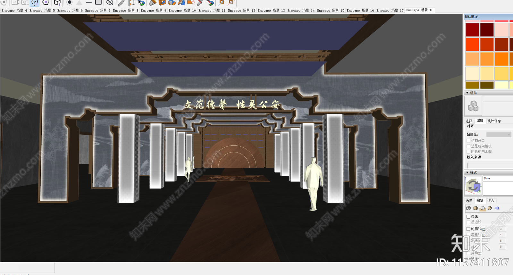Select the square rectangle tool icon

point(98,3)
